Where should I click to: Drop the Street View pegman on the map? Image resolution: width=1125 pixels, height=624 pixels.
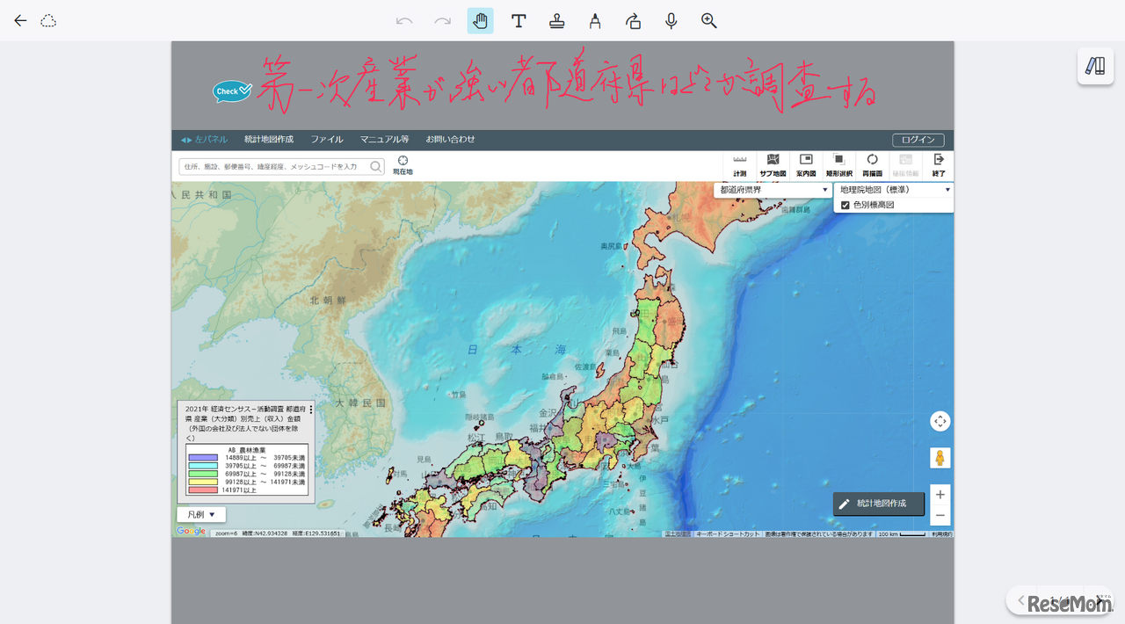940,458
